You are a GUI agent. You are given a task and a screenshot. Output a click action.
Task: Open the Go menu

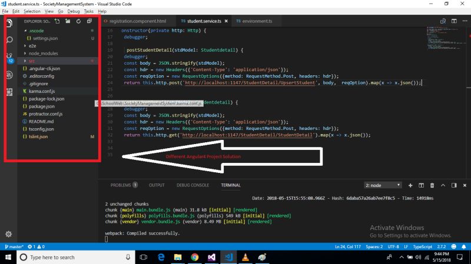[x=61, y=11]
